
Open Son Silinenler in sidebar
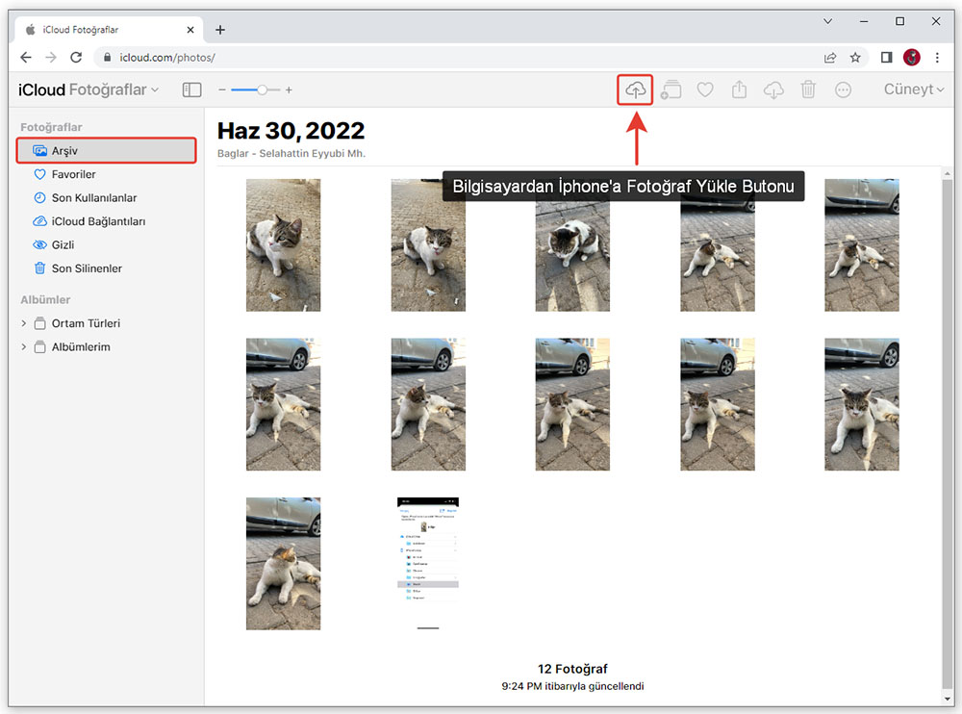click(86, 268)
